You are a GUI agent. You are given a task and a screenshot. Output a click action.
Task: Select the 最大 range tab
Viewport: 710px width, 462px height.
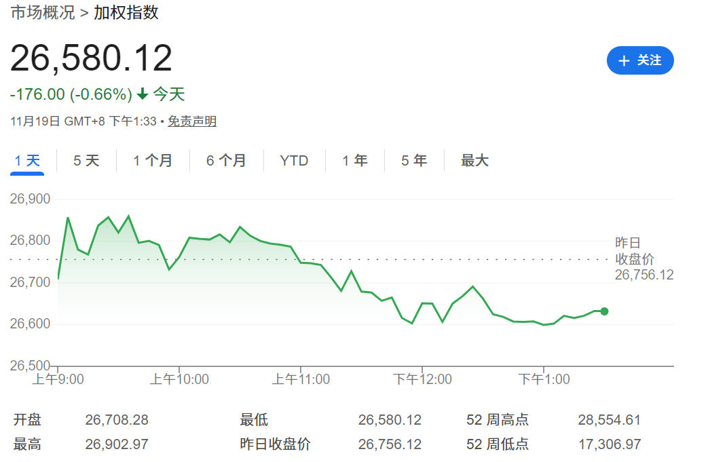point(474,161)
